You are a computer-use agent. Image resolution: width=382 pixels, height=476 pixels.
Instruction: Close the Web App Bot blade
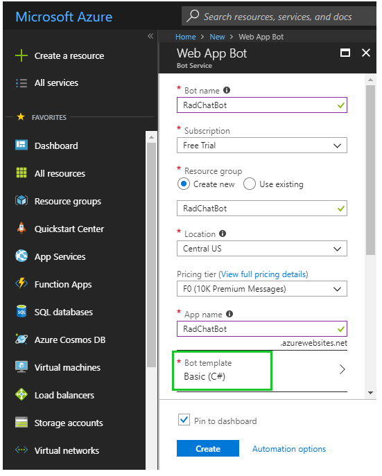[366, 53]
